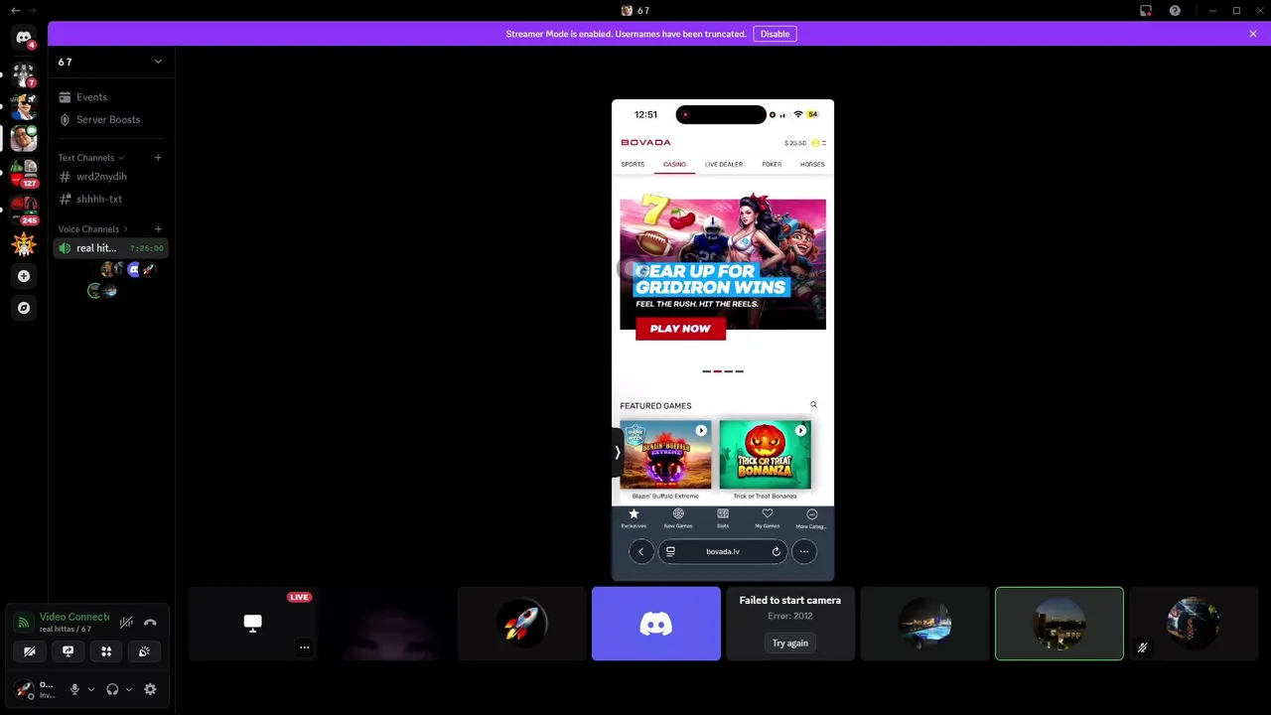
Task: Select the POKER tab on Bovada
Action: 772,164
